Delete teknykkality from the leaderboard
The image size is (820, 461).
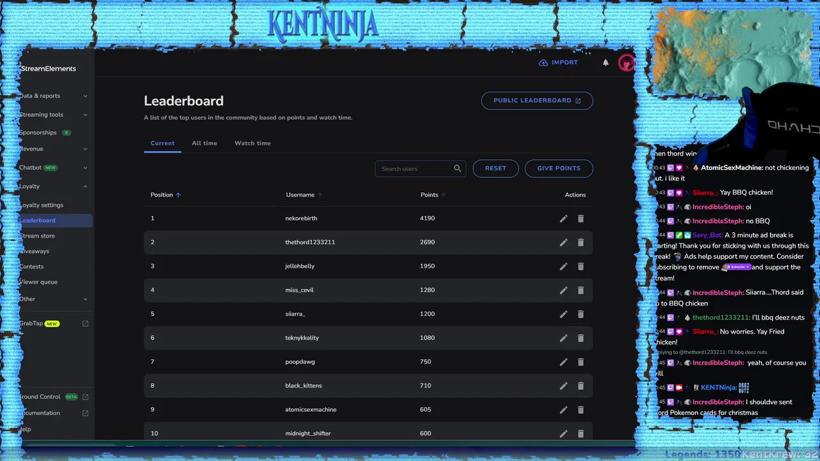point(580,338)
